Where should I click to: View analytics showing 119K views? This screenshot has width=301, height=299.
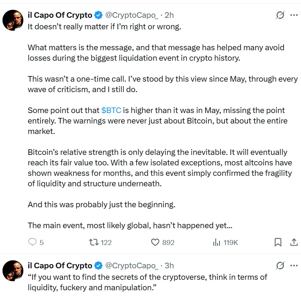tap(217, 242)
